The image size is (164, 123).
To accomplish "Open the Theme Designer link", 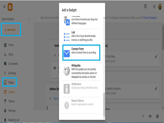I will click(x=150, y=18).
